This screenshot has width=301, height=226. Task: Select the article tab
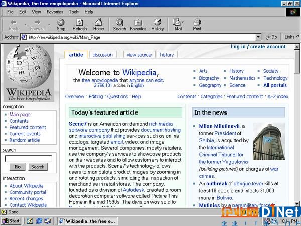[76, 55]
